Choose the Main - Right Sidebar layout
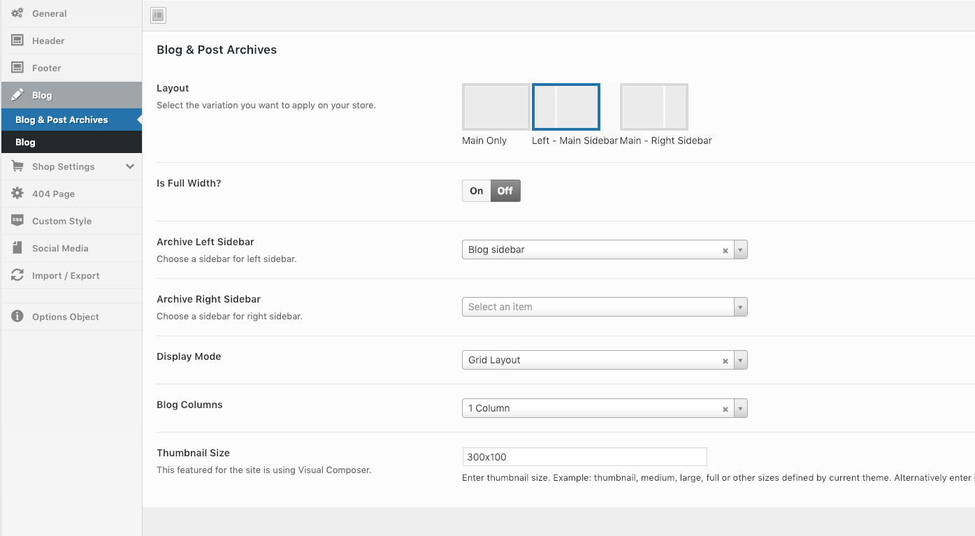 (x=653, y=107)
